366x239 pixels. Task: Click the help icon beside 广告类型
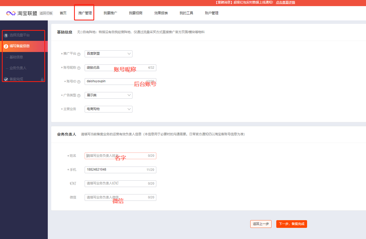pyautogui.click(x=79, y=95)
